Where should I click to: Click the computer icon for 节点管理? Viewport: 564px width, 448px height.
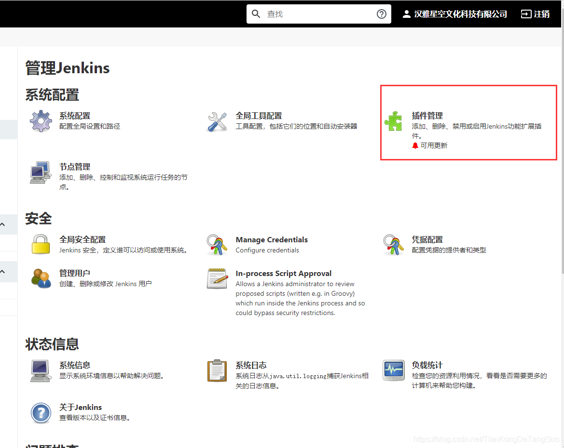pyautogui.click(x=41, y=172)
